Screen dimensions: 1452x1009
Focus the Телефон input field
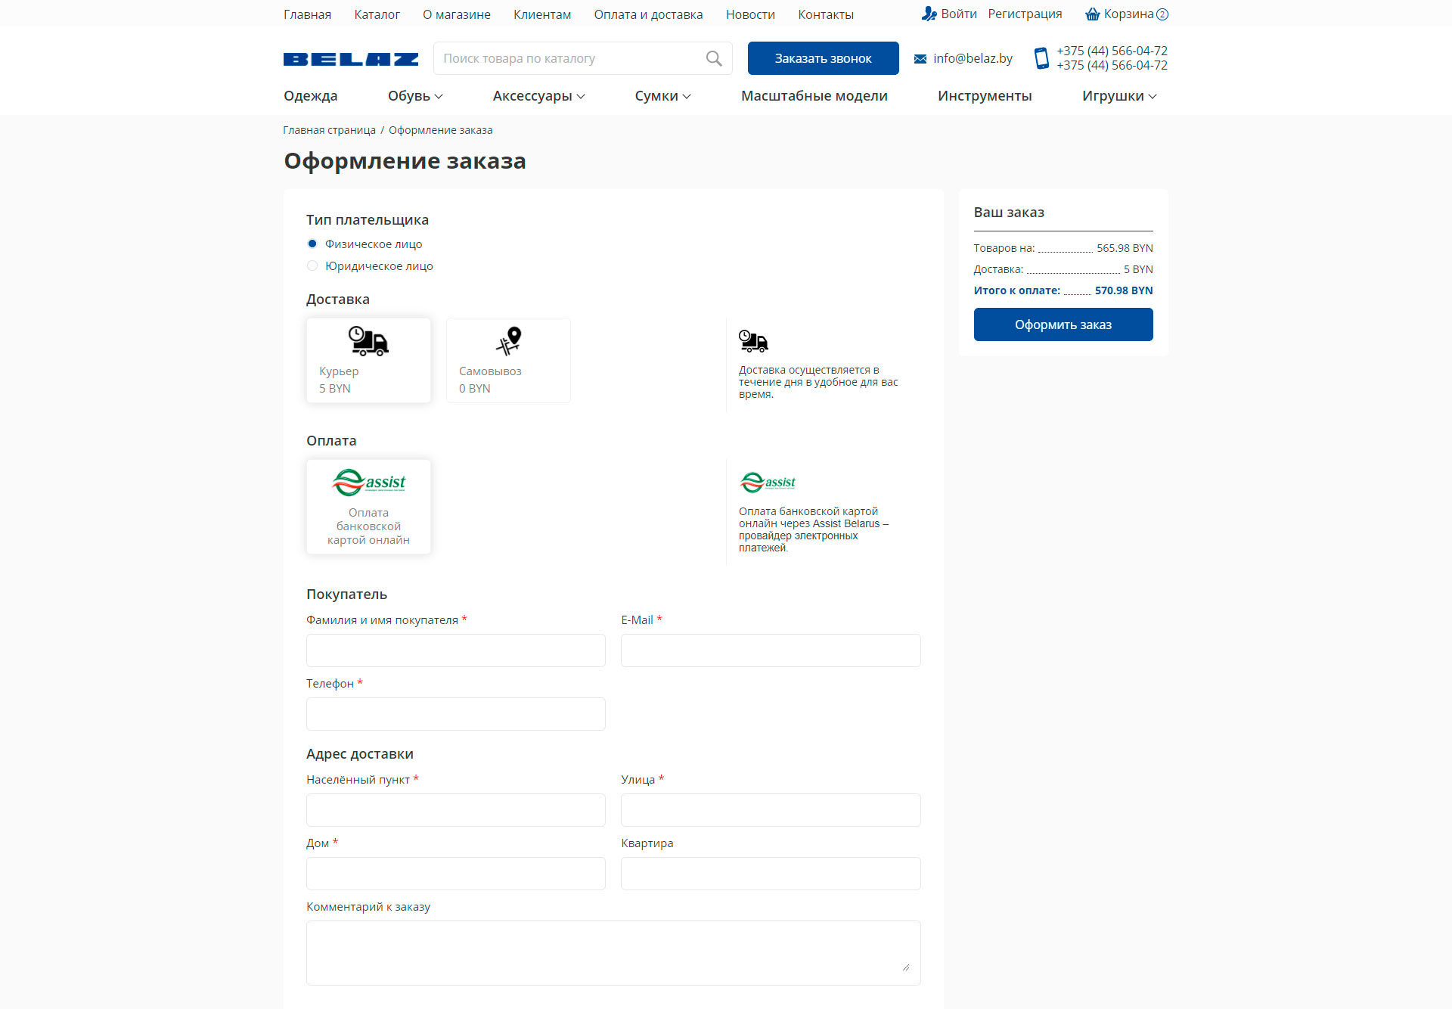tap(455, 714)
